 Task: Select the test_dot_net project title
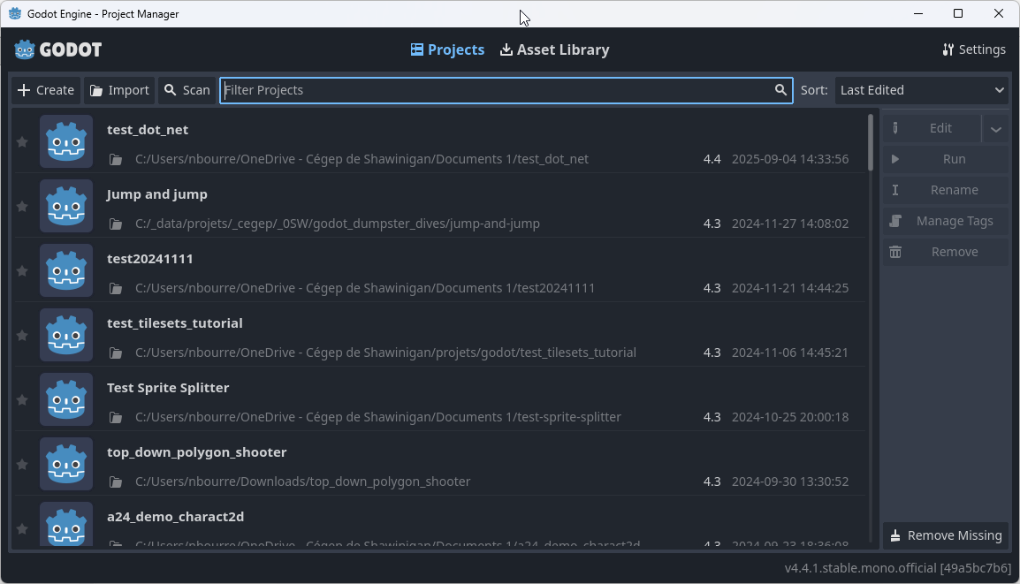click(x=148, y=129)
